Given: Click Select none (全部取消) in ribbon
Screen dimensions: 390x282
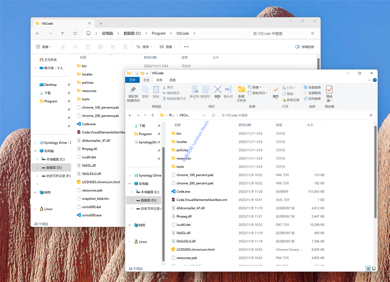Looking at the screenshot, I should click(x=312, y=93).
